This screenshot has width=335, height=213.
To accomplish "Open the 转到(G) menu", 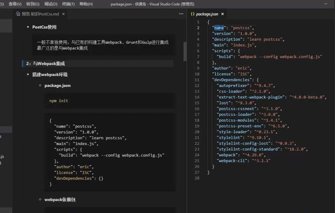I will click(x=32, y=4).
